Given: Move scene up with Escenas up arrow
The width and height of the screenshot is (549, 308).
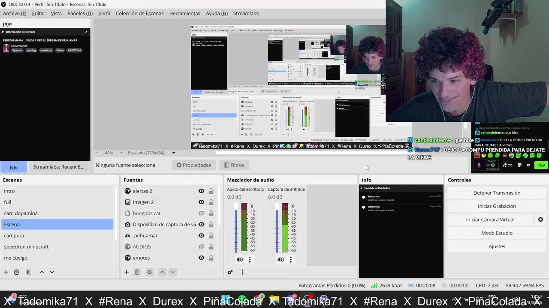Looking at the screenshot, I should (x=42, y=272).
